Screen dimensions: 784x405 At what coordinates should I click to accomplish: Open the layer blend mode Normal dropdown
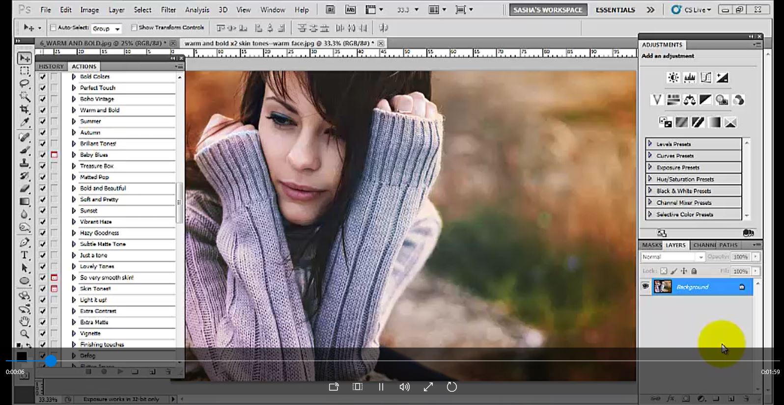point(672,257)
